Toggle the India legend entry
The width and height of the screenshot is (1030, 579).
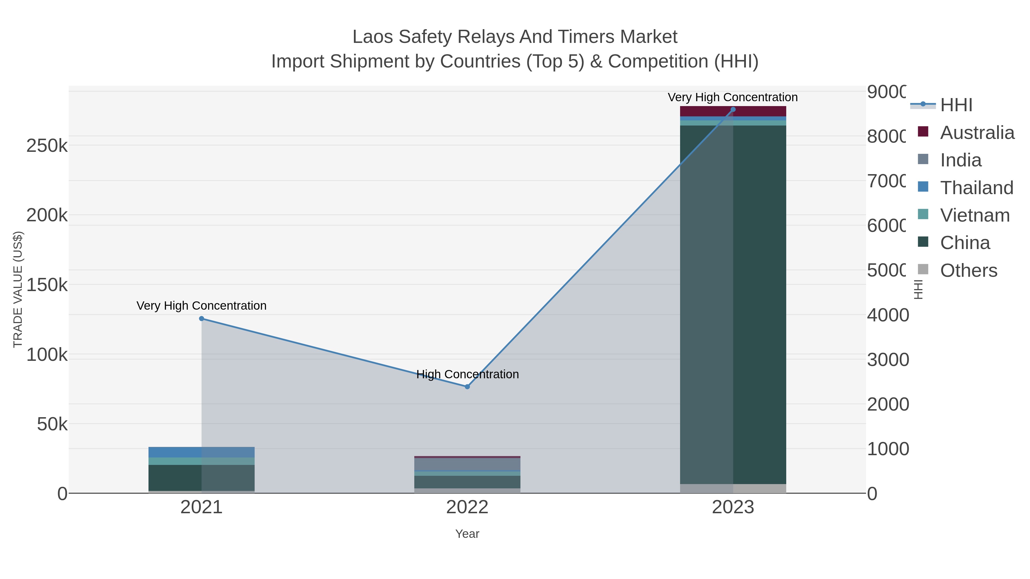point(949,160)
